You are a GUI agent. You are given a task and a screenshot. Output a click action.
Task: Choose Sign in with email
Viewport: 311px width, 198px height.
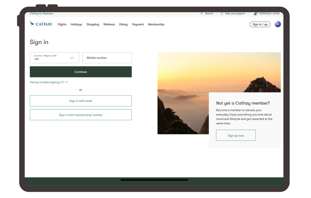(81, 101)
